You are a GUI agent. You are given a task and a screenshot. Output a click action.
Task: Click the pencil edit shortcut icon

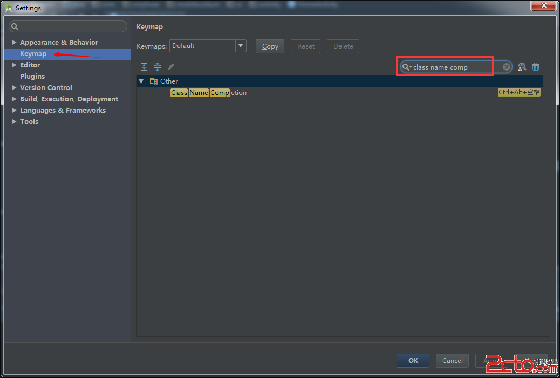171,67
